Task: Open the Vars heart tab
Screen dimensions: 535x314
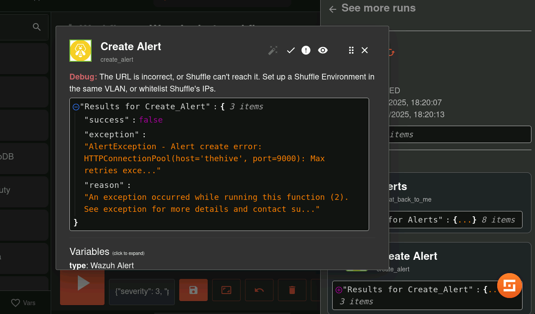Action: coord(23,303)
